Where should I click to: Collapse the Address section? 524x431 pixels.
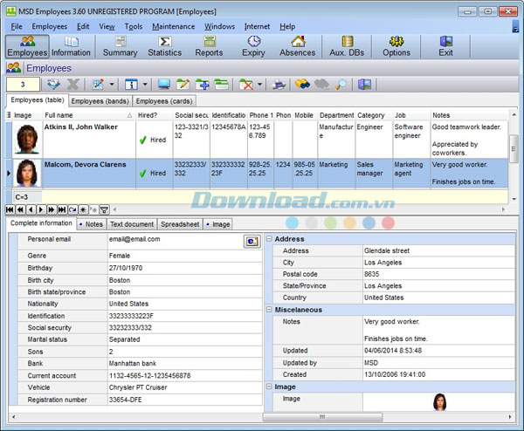[x=269, y=238]
